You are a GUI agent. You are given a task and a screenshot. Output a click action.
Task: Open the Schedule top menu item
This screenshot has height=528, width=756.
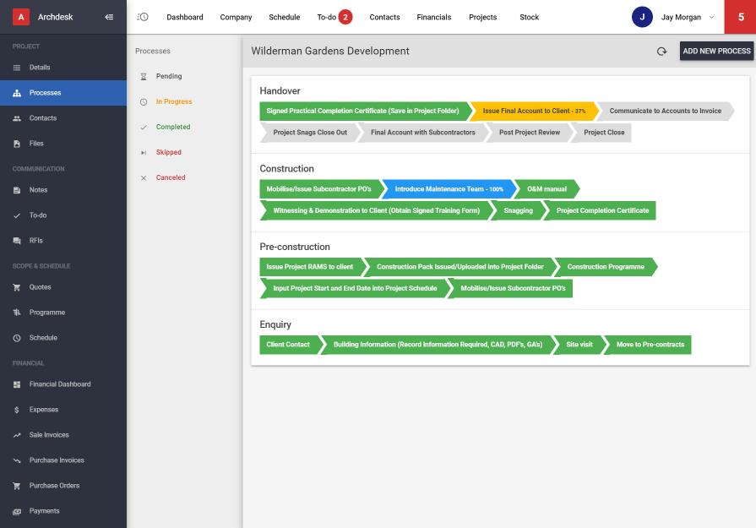(284, 17)
